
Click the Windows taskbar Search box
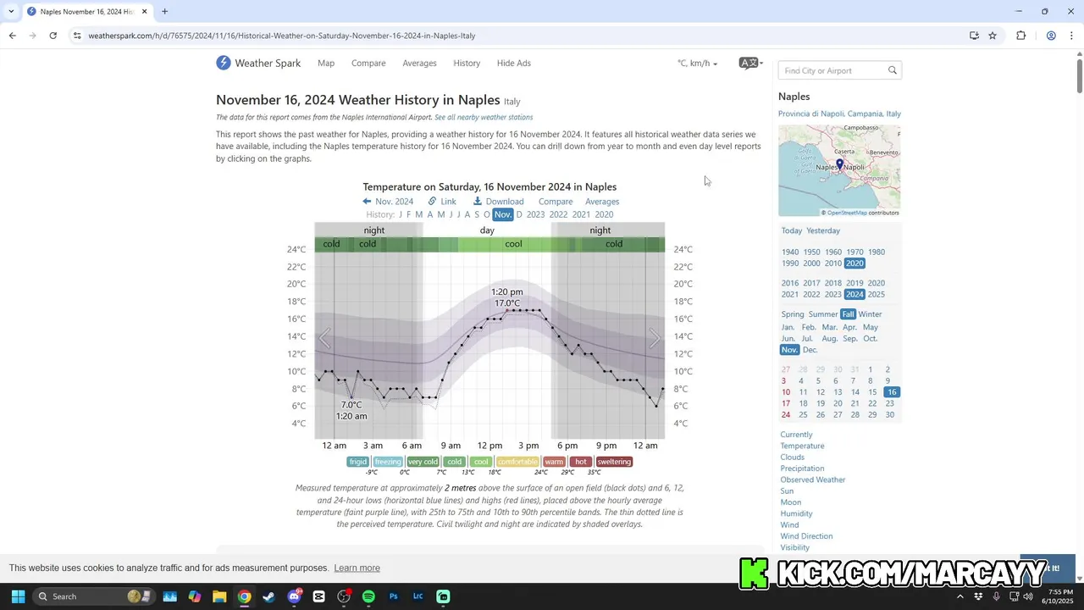coord(94,596)
